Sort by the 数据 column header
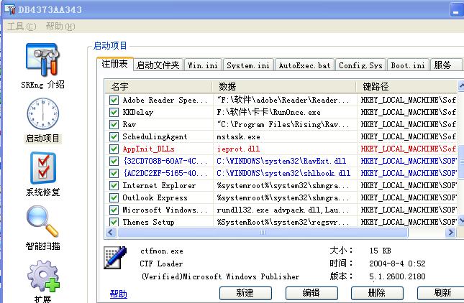Viewport: 464px width, 303px height. 284,87
